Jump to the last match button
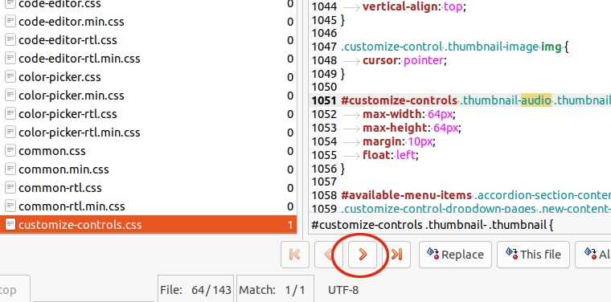The width and height of the screenshot is (611, 302). coord(396,255)
